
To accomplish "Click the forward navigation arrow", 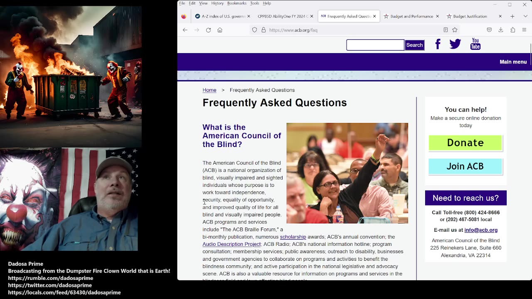I will pos(197,30).
